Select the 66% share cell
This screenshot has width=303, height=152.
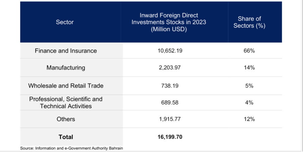[x=249, y=51]
